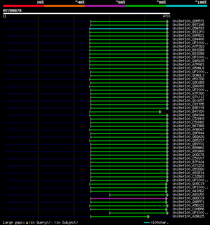Open hit UniRef100_A9SRI4
Viewport: 210px width, 225px height.
tap(188, 173)
